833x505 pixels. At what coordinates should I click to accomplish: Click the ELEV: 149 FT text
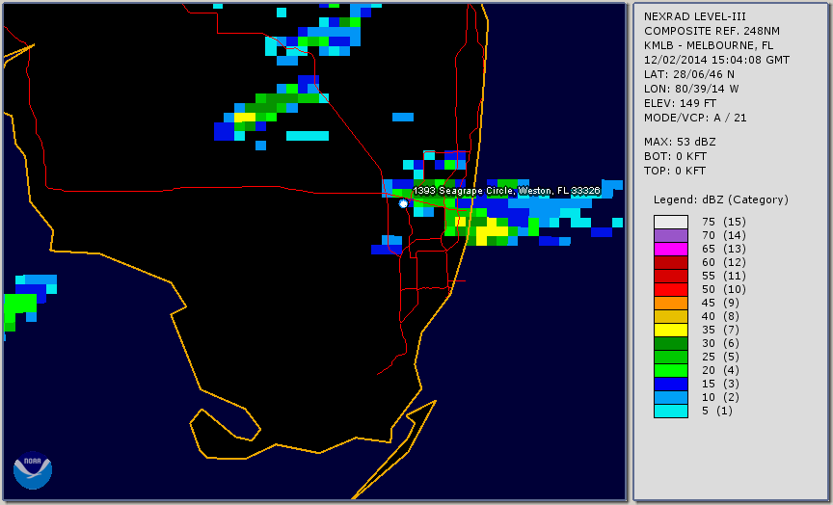pos(680,103)
